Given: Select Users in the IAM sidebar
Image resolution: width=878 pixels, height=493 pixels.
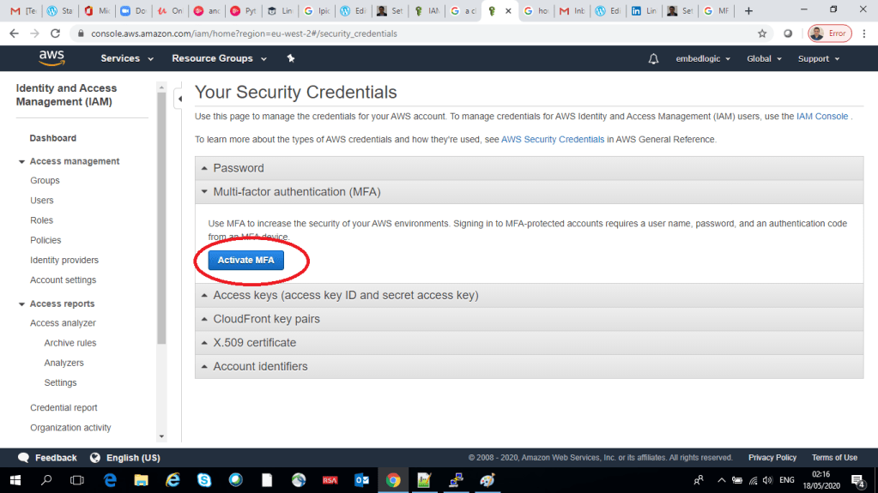Looking at the screenshot, I should coord(42,201).
